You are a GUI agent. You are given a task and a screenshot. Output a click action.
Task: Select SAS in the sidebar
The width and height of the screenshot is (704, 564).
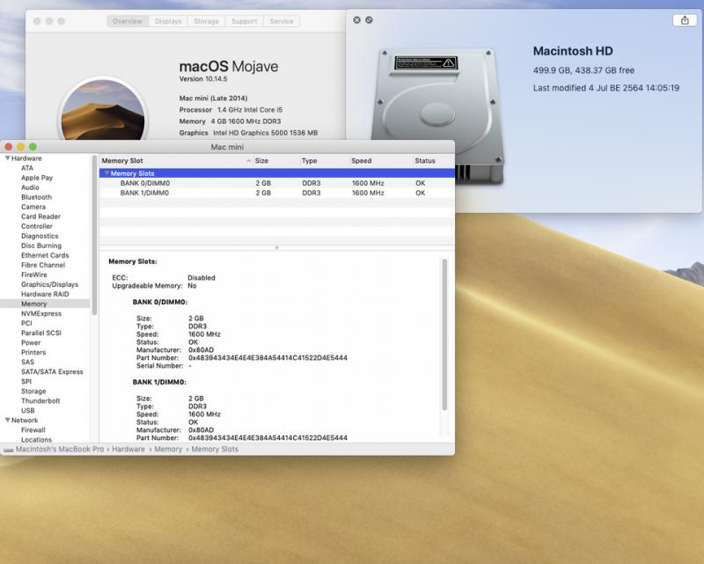pyautogui.click(x=27, y=362)
